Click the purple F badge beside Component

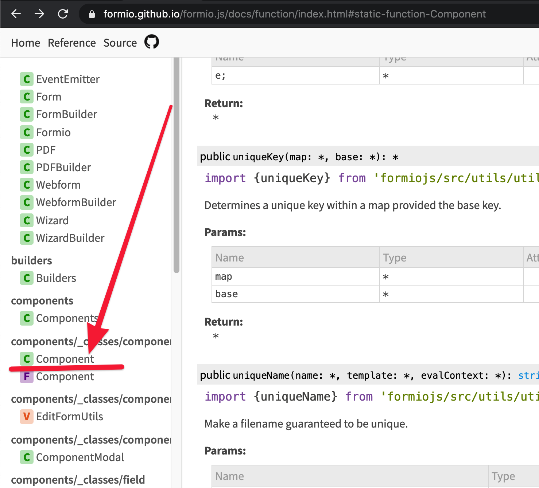click(26, 377)
